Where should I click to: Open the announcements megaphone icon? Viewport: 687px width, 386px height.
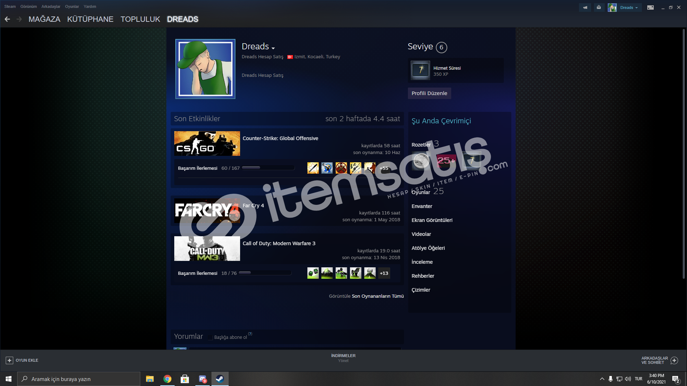pos(585,8)
